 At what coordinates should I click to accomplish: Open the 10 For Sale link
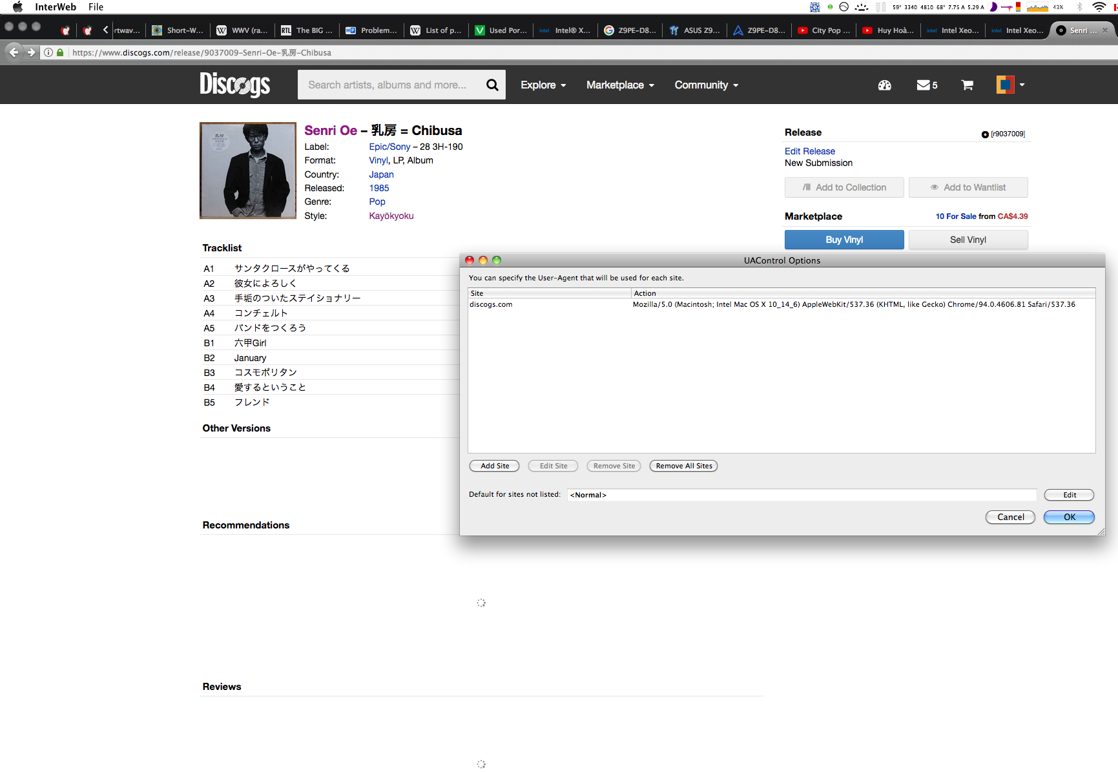click(x=956, y=216)
